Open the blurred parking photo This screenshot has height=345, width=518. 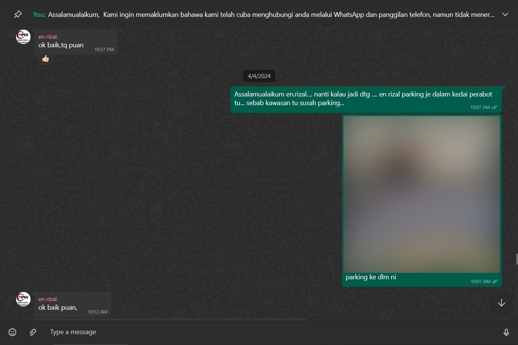click(422, 194)
